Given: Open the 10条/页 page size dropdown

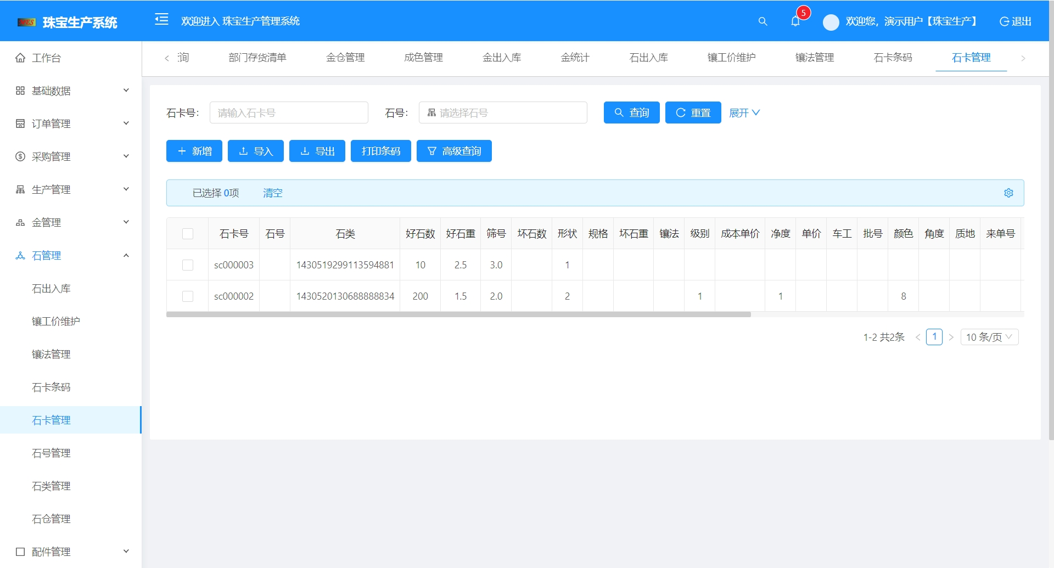Looking at the screenshot, I should (x=989, y=337).
